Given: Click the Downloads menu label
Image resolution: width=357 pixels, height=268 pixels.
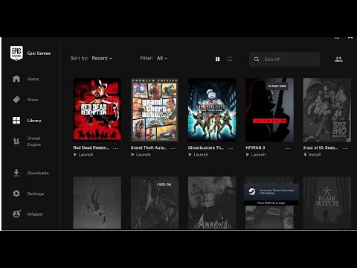Looking at the screenshot, I should pyautogui.click(x=38, y=173).
